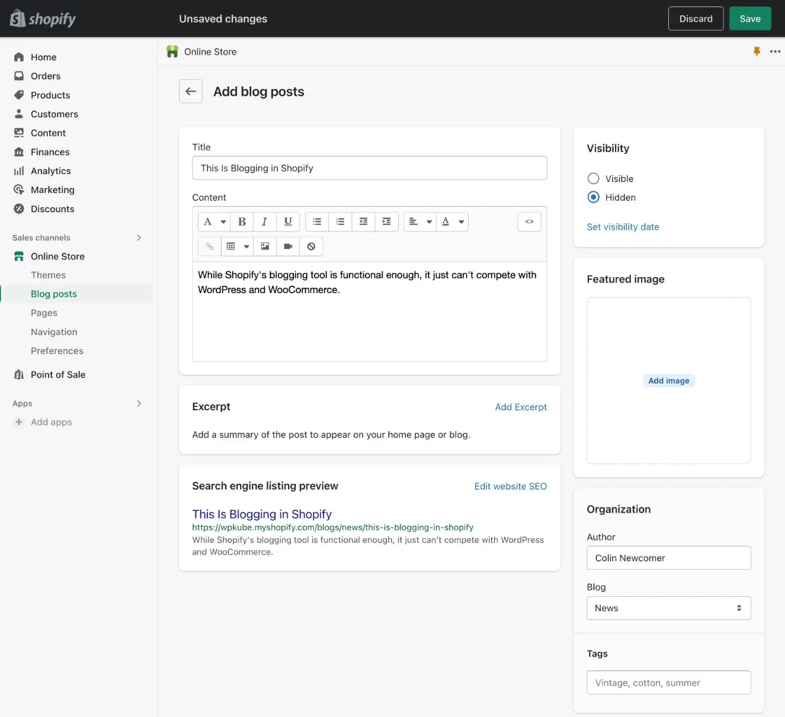This screenshot has width=785, height=717.
Task: Select the Visible radio option
Action: point(593,178)
